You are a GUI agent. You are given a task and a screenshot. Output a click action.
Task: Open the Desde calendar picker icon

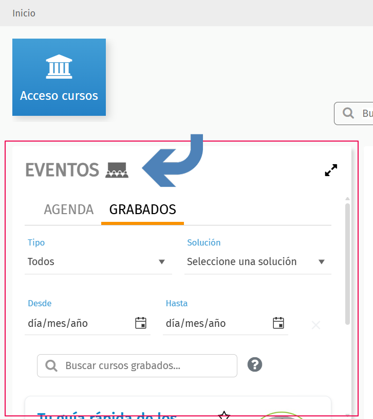click(141, 323)
